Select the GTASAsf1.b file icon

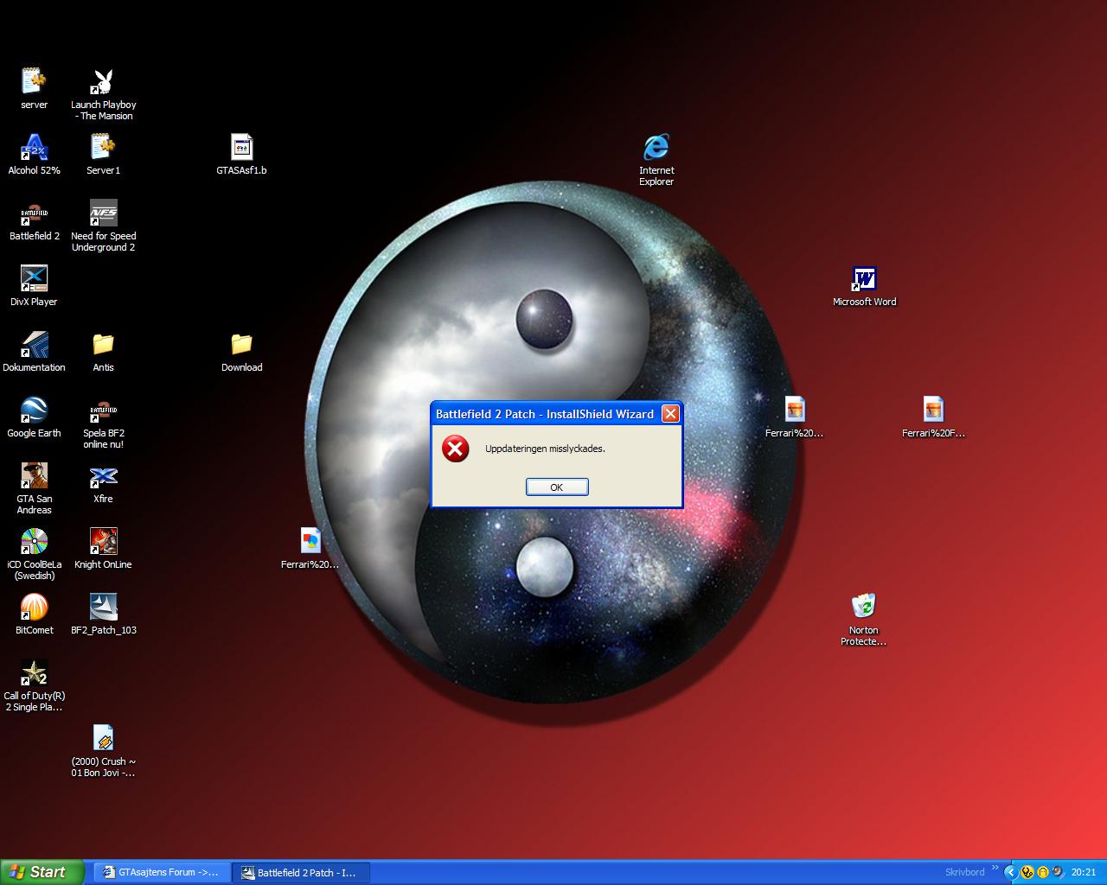point(241,154)
